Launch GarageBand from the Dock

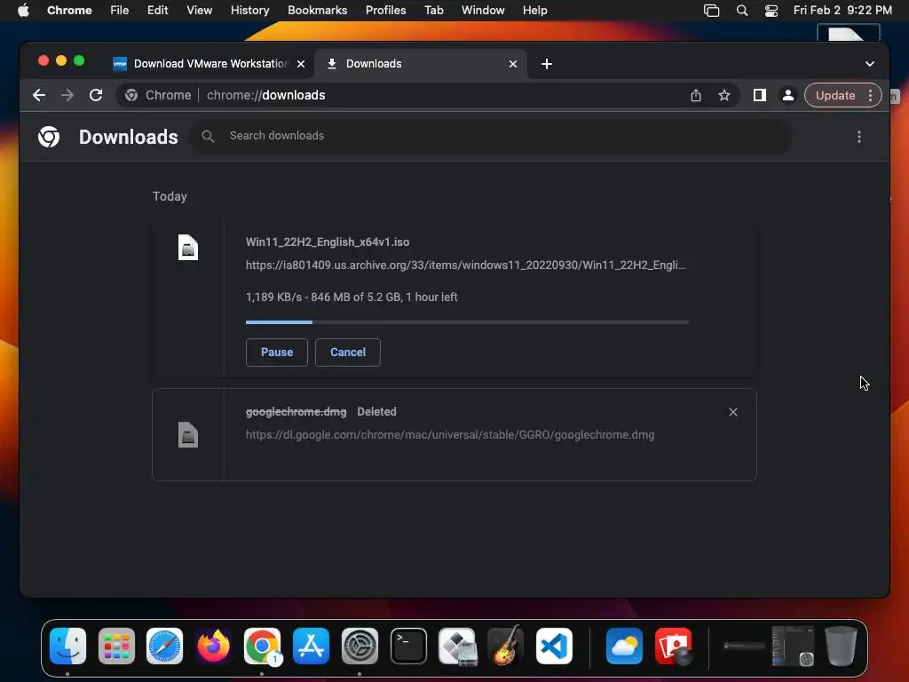506,646
